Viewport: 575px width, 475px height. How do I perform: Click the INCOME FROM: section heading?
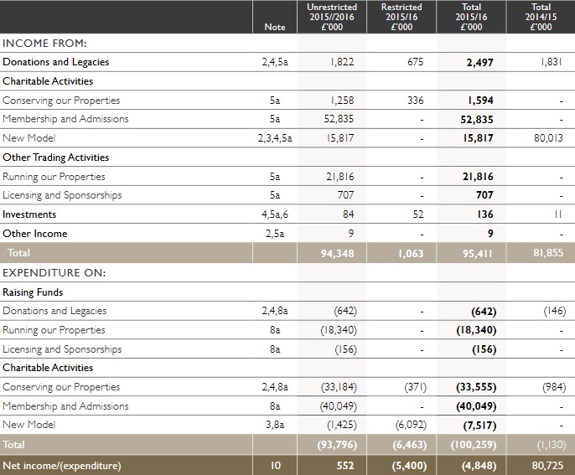pos(44,43)
